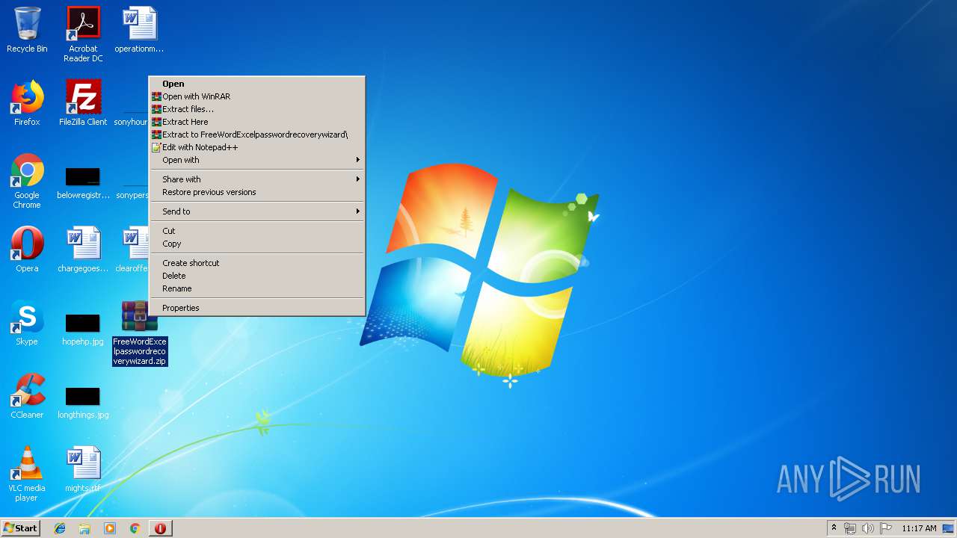Expand the Open with submenu
Screen dimensions: 957x538
coord(257,160)
